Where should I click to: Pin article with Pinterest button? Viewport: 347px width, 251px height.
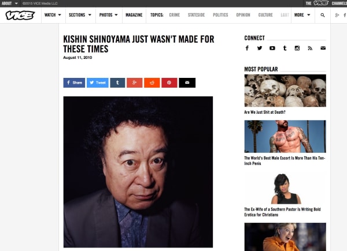point(169,83)
